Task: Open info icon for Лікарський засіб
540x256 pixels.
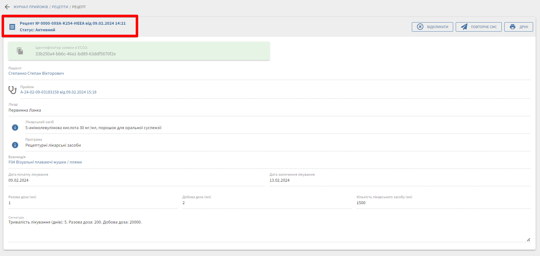Action: click(x=15, y=128)
